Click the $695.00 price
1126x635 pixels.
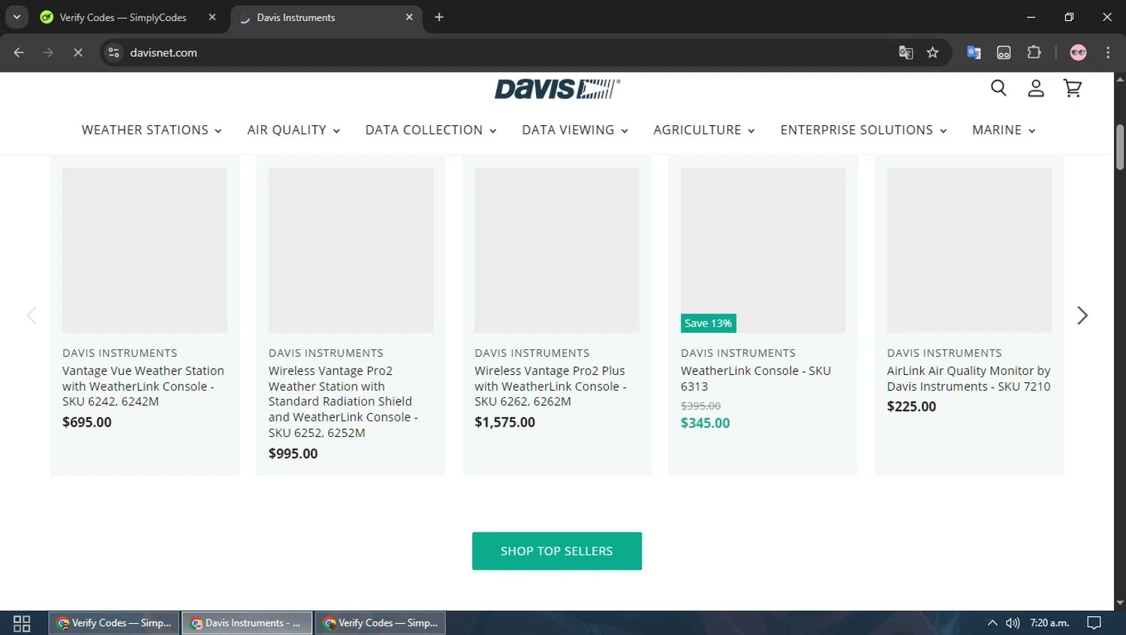87,422
